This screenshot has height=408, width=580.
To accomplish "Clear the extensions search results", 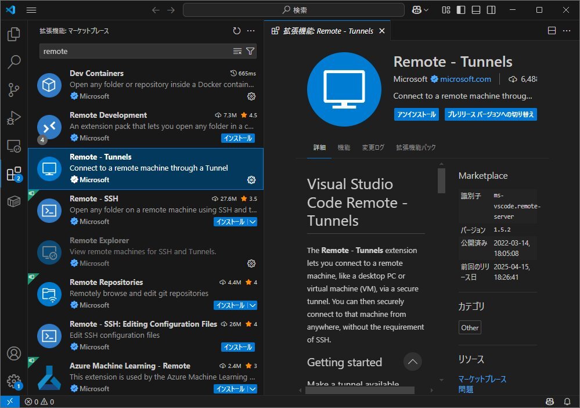I will click(237, 51).
